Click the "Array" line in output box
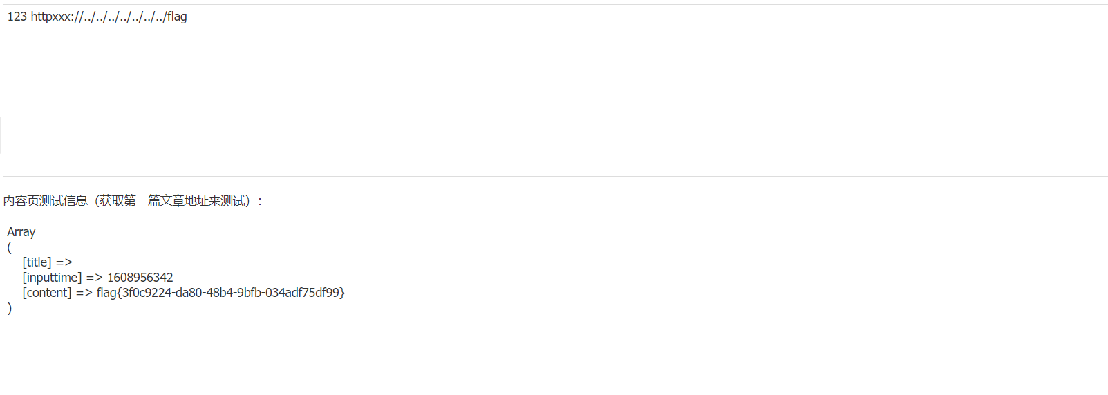The width and height of the screenshot is (1108, 395). click(x=21, y=232)
